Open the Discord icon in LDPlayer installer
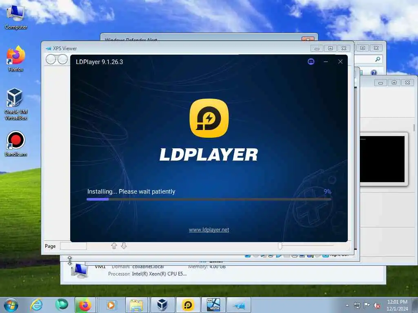The height and width of the screenshot is (313, 418). tap(311, 62)
